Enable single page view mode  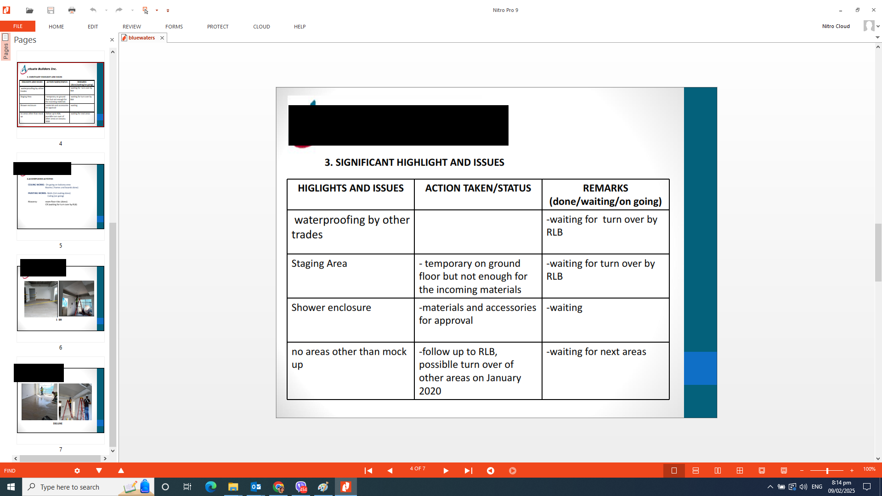(x=674, y=471)
